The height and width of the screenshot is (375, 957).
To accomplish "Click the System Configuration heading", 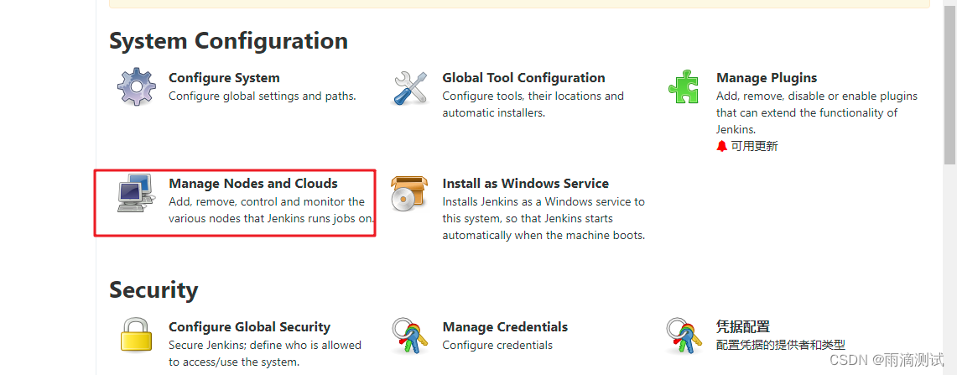I will pyautogui.click(x=229, y=42).
